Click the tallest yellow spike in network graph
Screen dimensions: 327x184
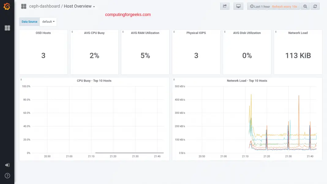point(251,95)
